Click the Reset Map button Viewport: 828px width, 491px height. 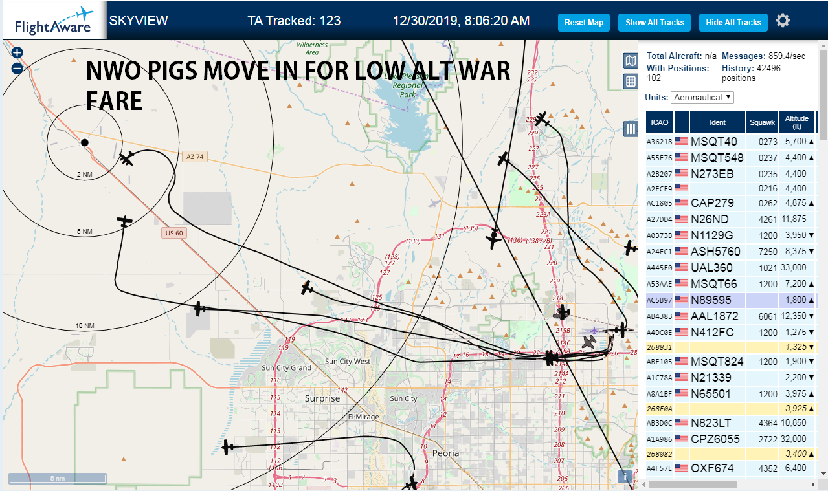click(584, 22)
